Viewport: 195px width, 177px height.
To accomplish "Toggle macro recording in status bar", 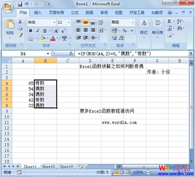I will [x=19, y=172].
